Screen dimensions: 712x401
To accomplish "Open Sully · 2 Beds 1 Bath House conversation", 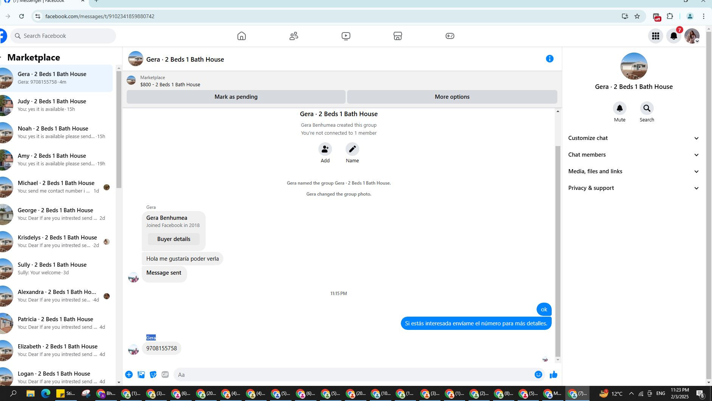I will tap(56, 269).
